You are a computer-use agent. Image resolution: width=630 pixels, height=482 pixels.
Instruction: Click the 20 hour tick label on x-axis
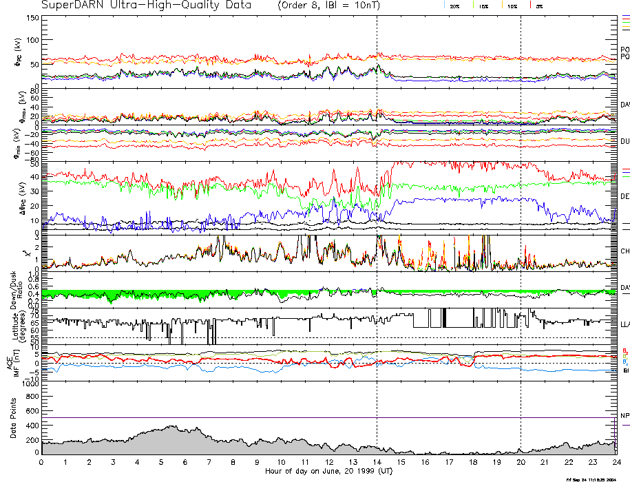tap(521, 463)
